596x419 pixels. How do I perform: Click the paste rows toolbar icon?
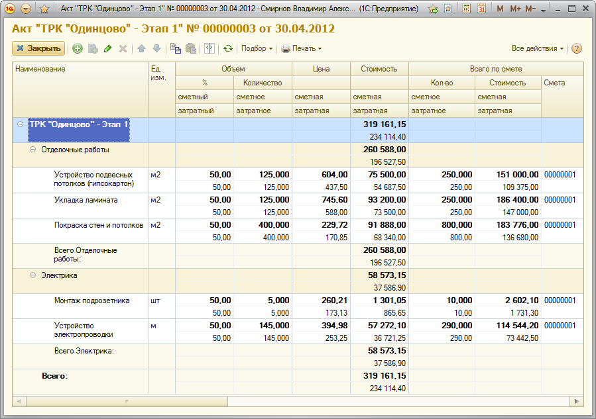[191, 48]
